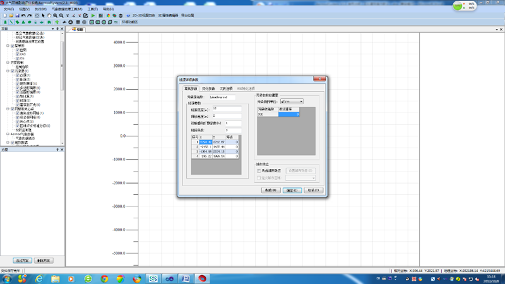Click the Zoom In magnifier icon
The width and height of the screenshot is (505, 284).
click(x=56, y=16)
